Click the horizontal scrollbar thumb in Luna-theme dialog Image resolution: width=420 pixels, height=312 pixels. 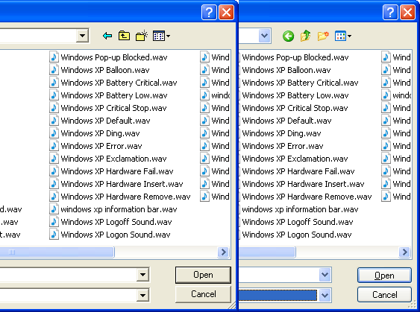[267, 252]
